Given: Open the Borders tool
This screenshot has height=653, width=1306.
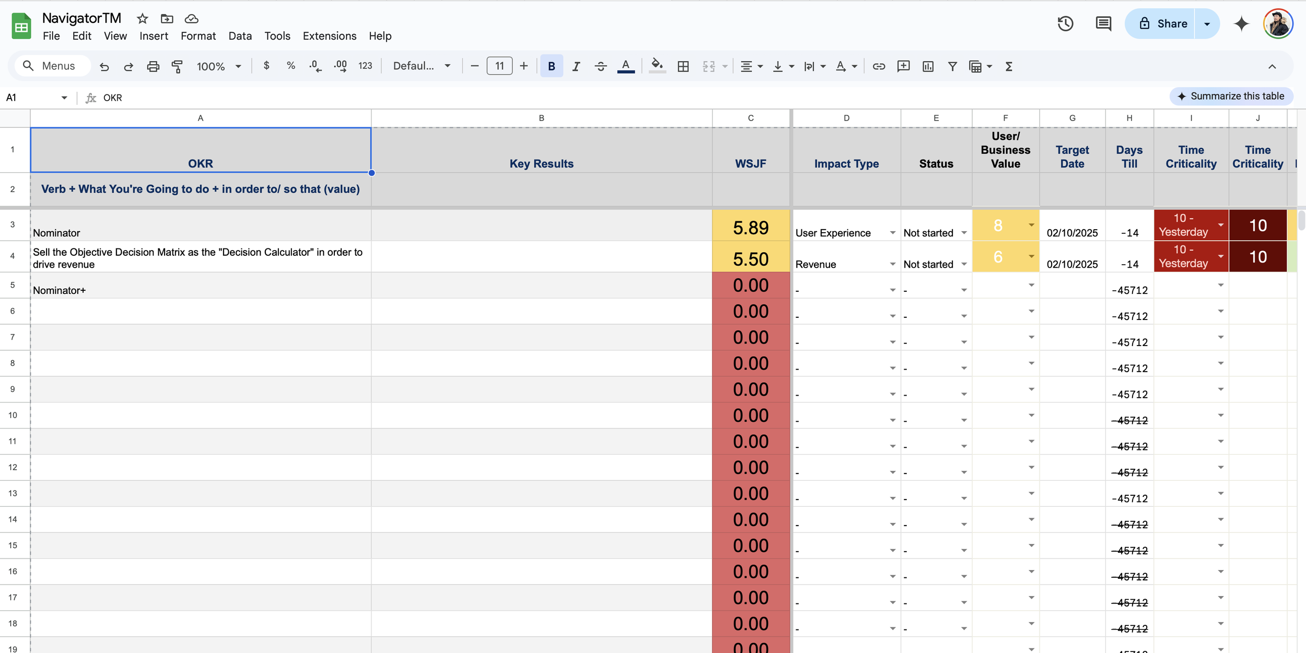Looking at the screenshot, I should coord(683,66).
